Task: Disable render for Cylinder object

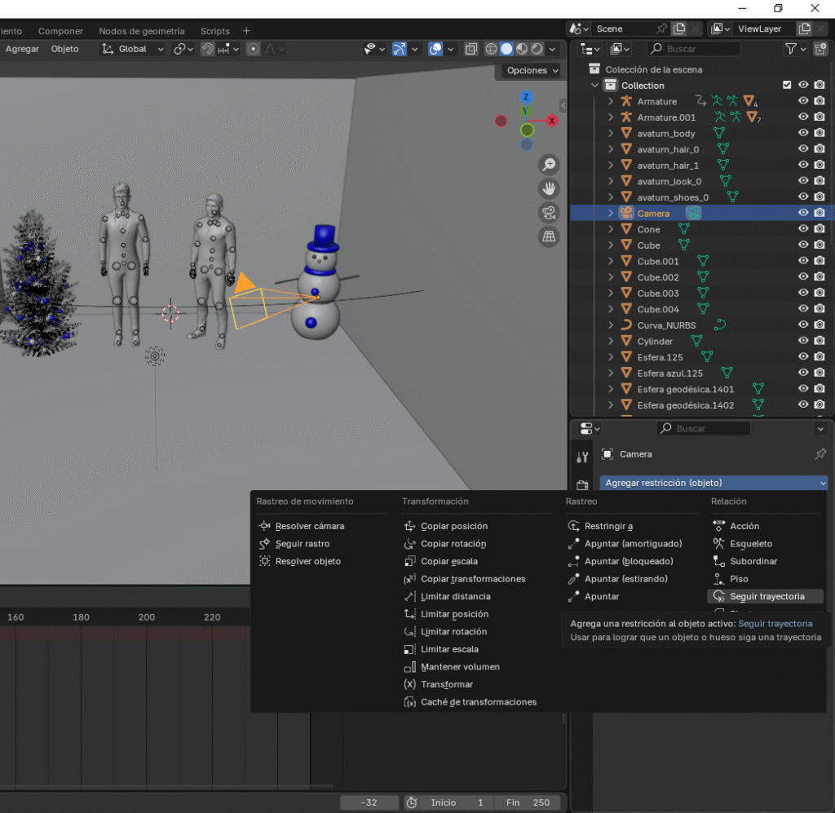Action: pyautogui.click(x=820, y=341)
